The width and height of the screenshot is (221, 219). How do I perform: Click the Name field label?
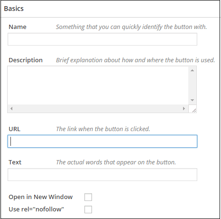18,27
